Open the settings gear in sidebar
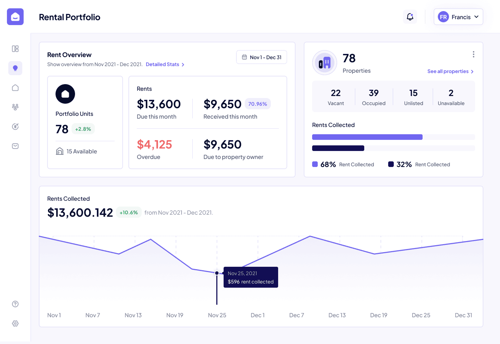 coord(15,323)
